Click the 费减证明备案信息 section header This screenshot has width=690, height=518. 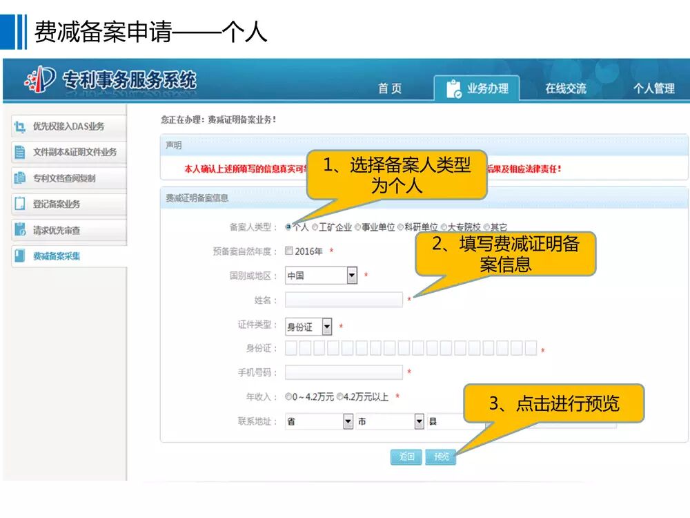pos(424,198)
